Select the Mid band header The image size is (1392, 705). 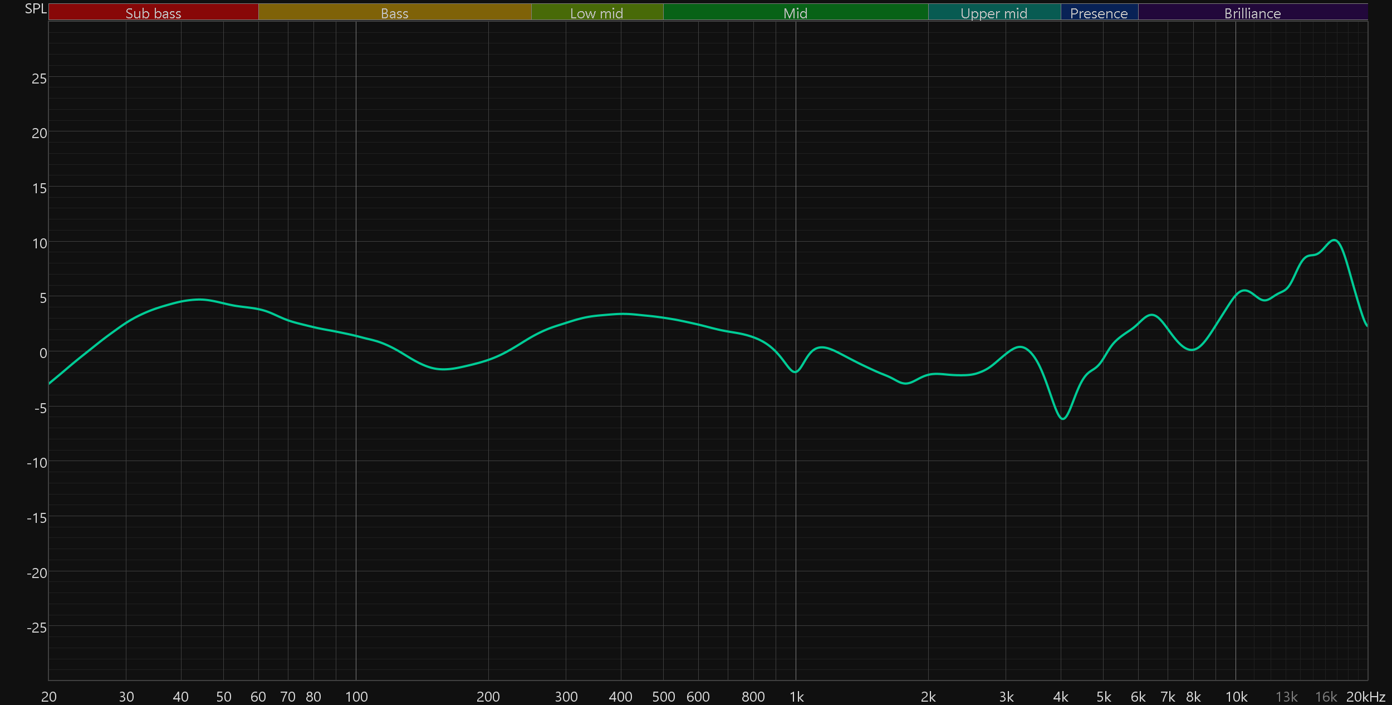[x=795, y=13]
